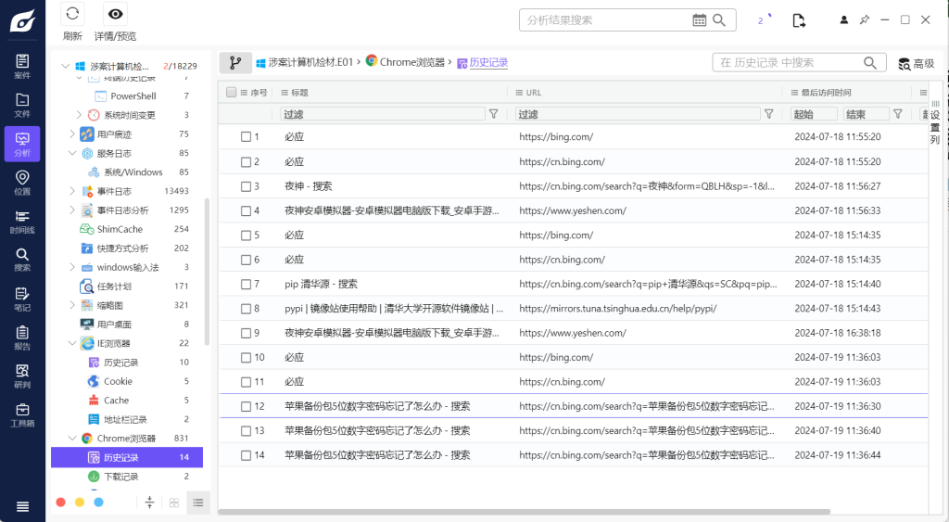Check row 3 夜神 - 搜索 checkbox

(x=246, y=186)
